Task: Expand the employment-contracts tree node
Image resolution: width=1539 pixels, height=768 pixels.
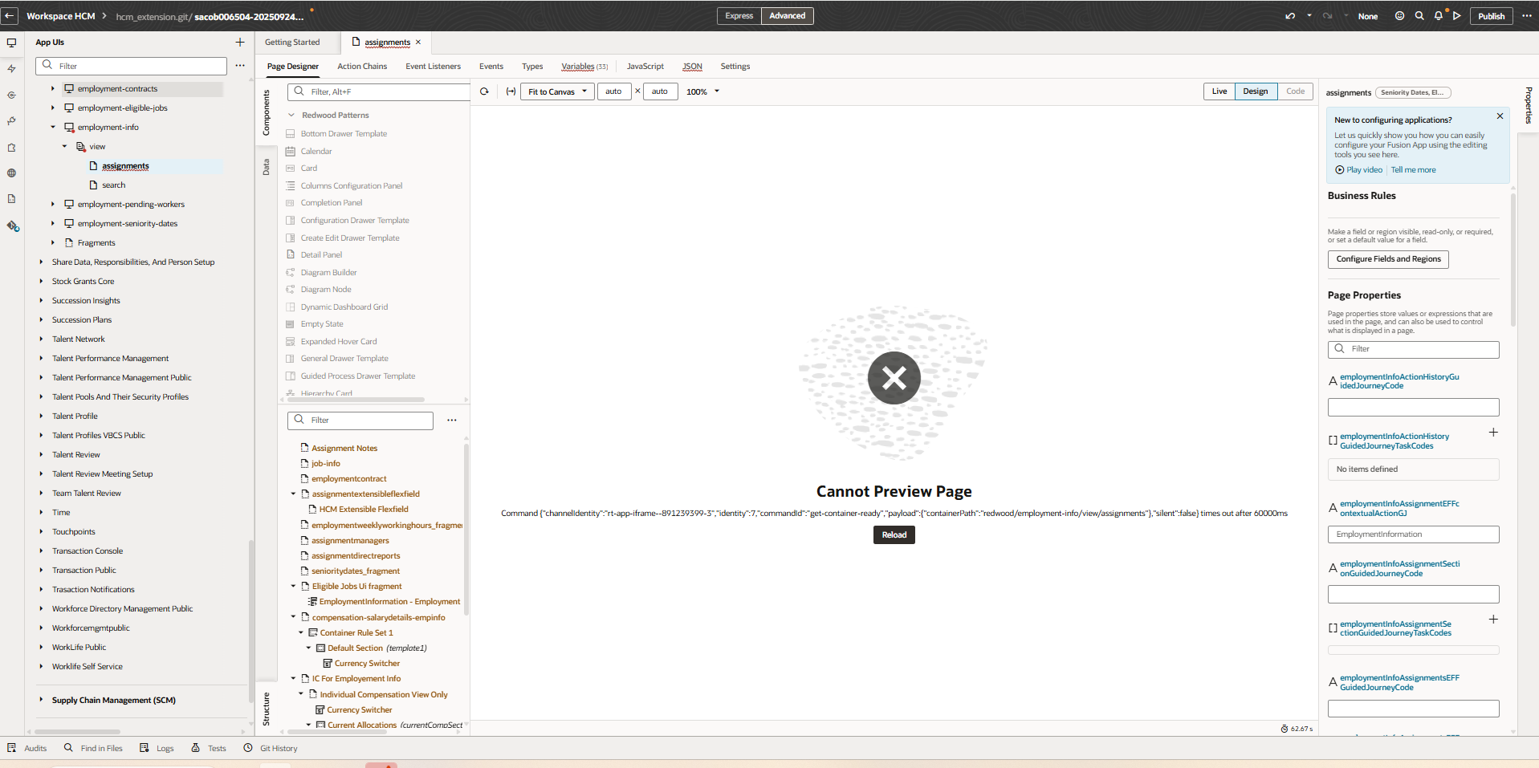Action: click(x=53, y=89)
